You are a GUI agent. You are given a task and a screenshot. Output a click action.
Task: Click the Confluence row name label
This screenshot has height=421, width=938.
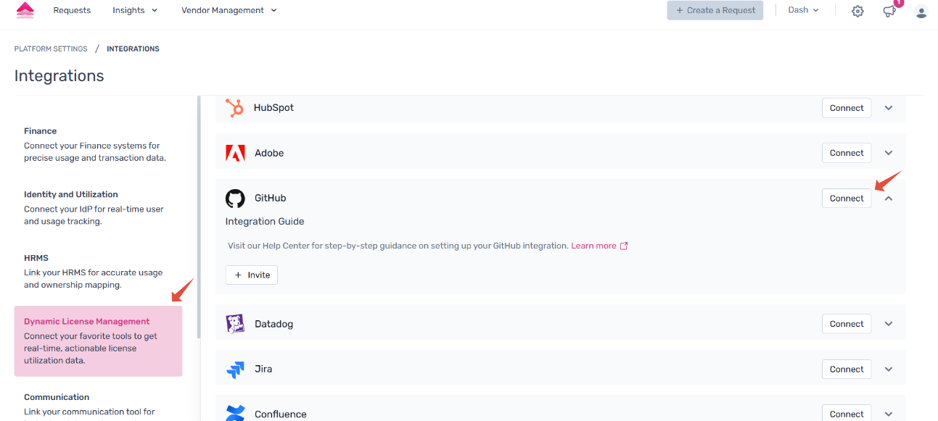point(280,414)
